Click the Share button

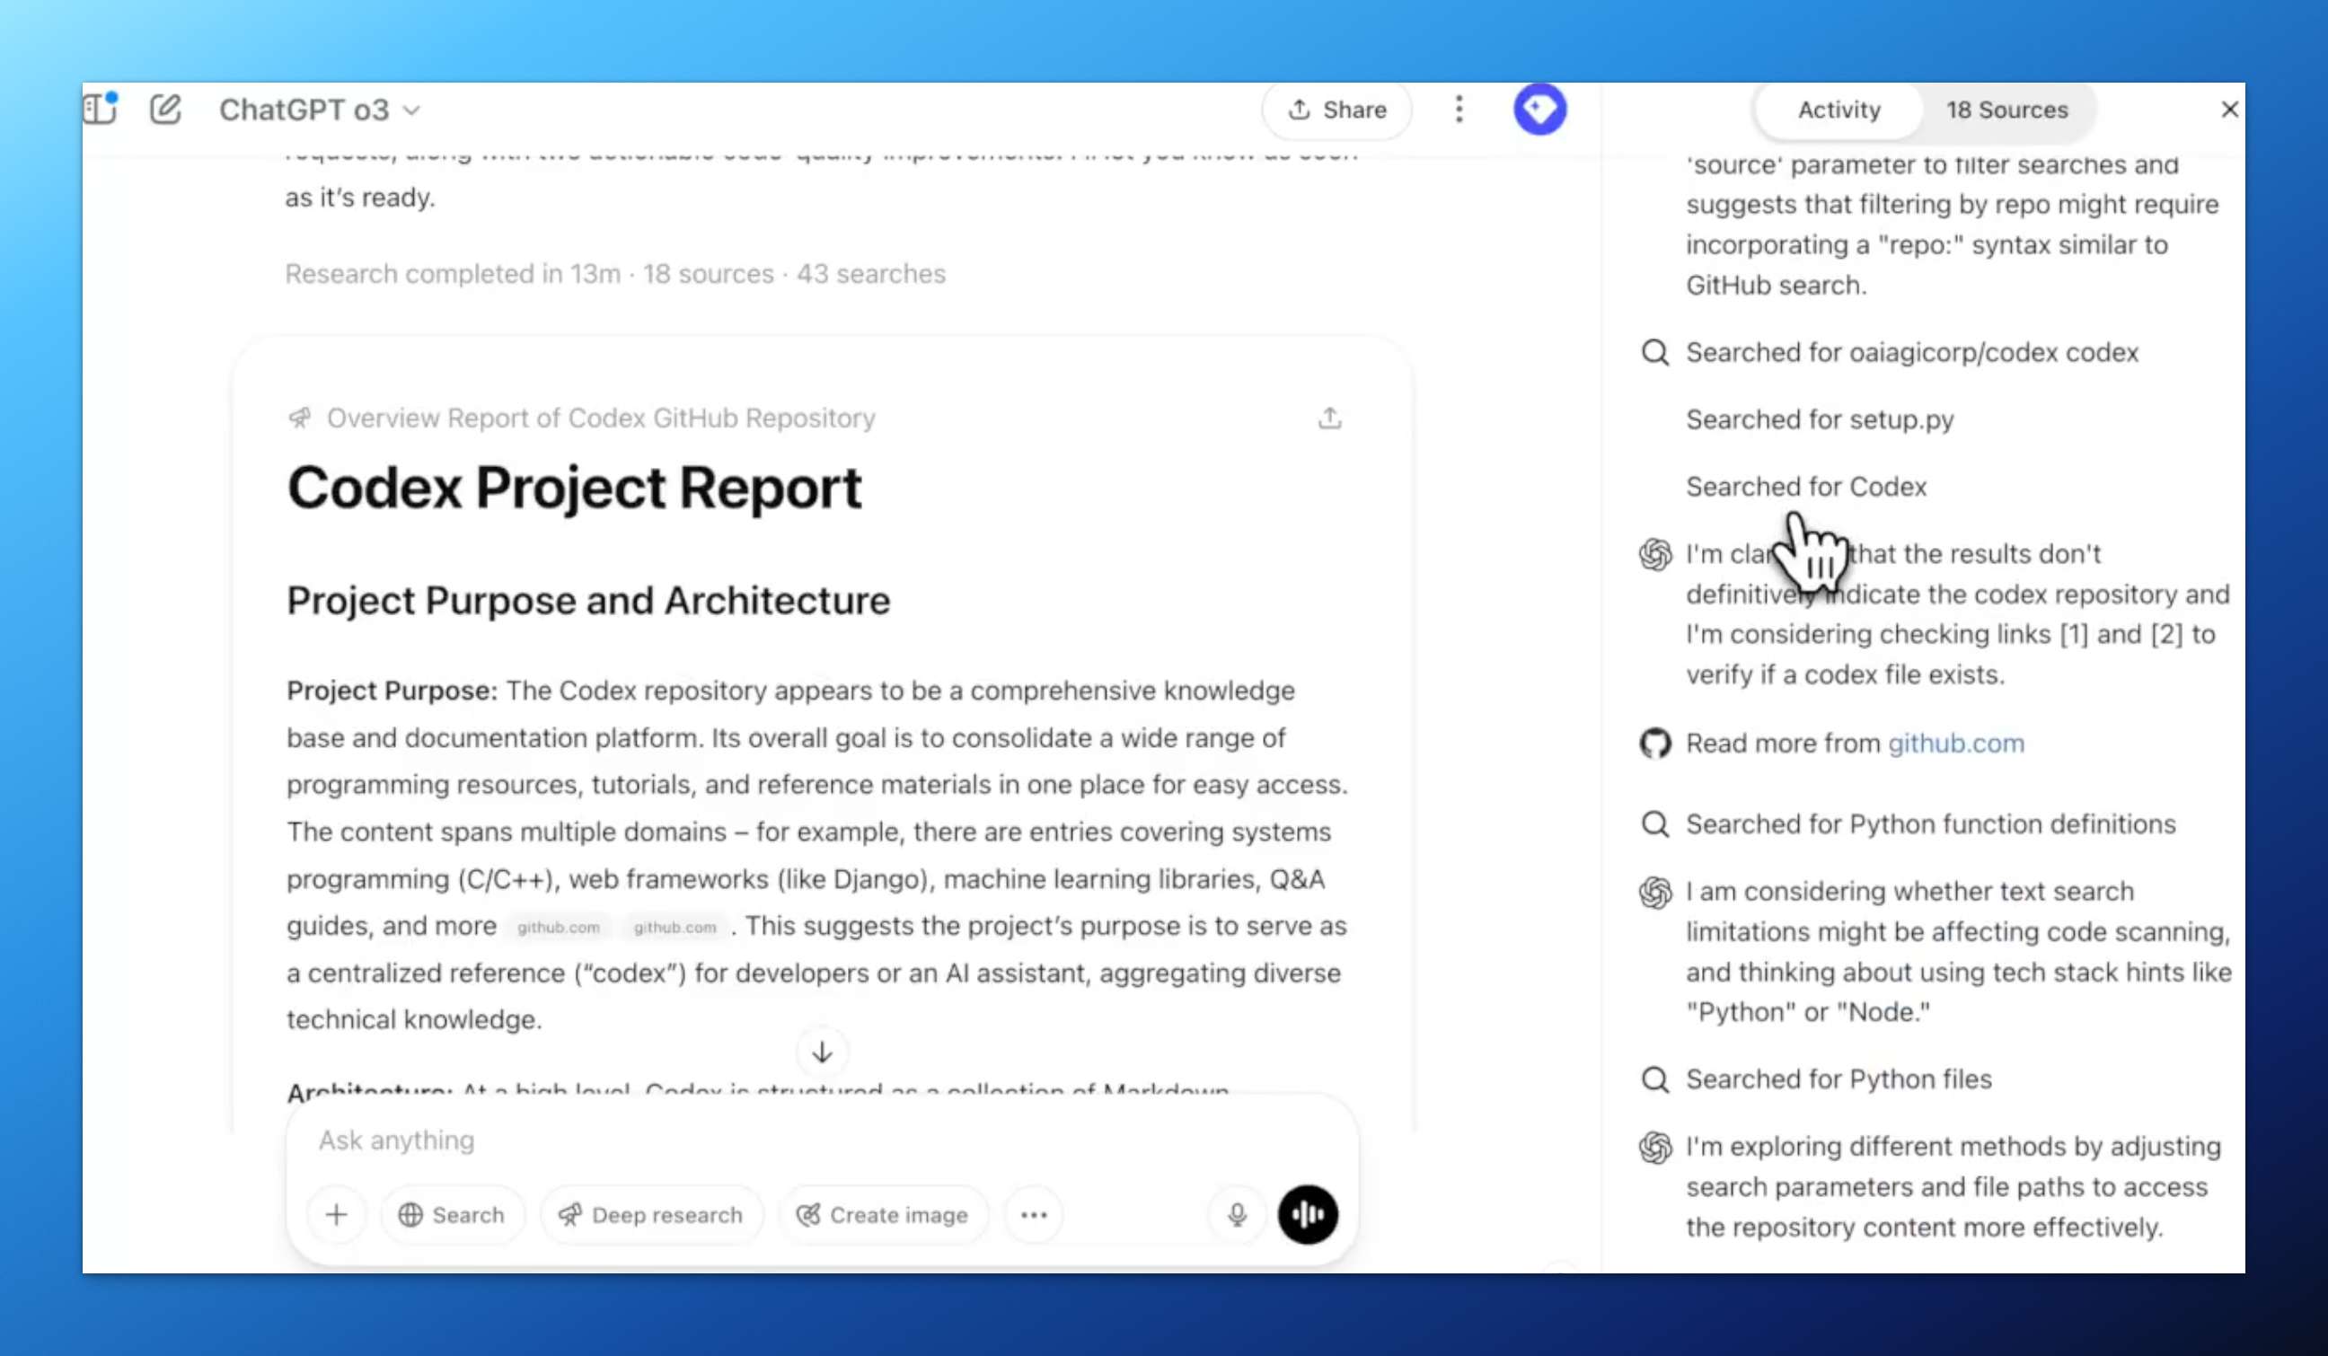pos(1336,110)
